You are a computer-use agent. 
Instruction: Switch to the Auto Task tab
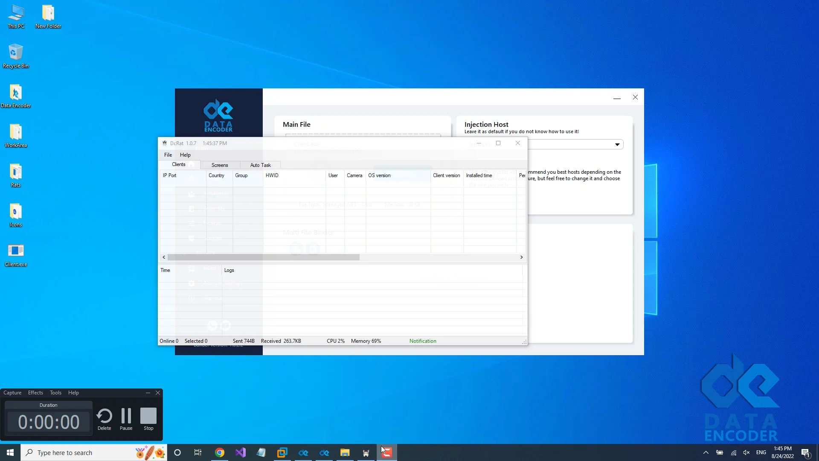261,165
